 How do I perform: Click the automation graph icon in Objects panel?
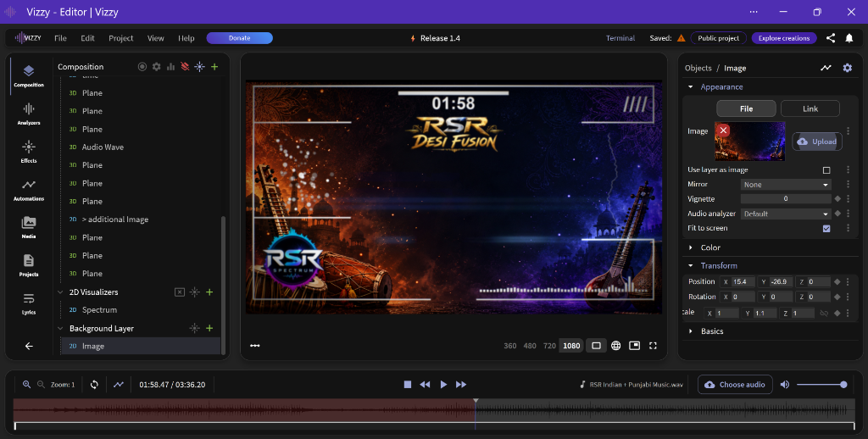pyautogui.click(x=826, y=68)
